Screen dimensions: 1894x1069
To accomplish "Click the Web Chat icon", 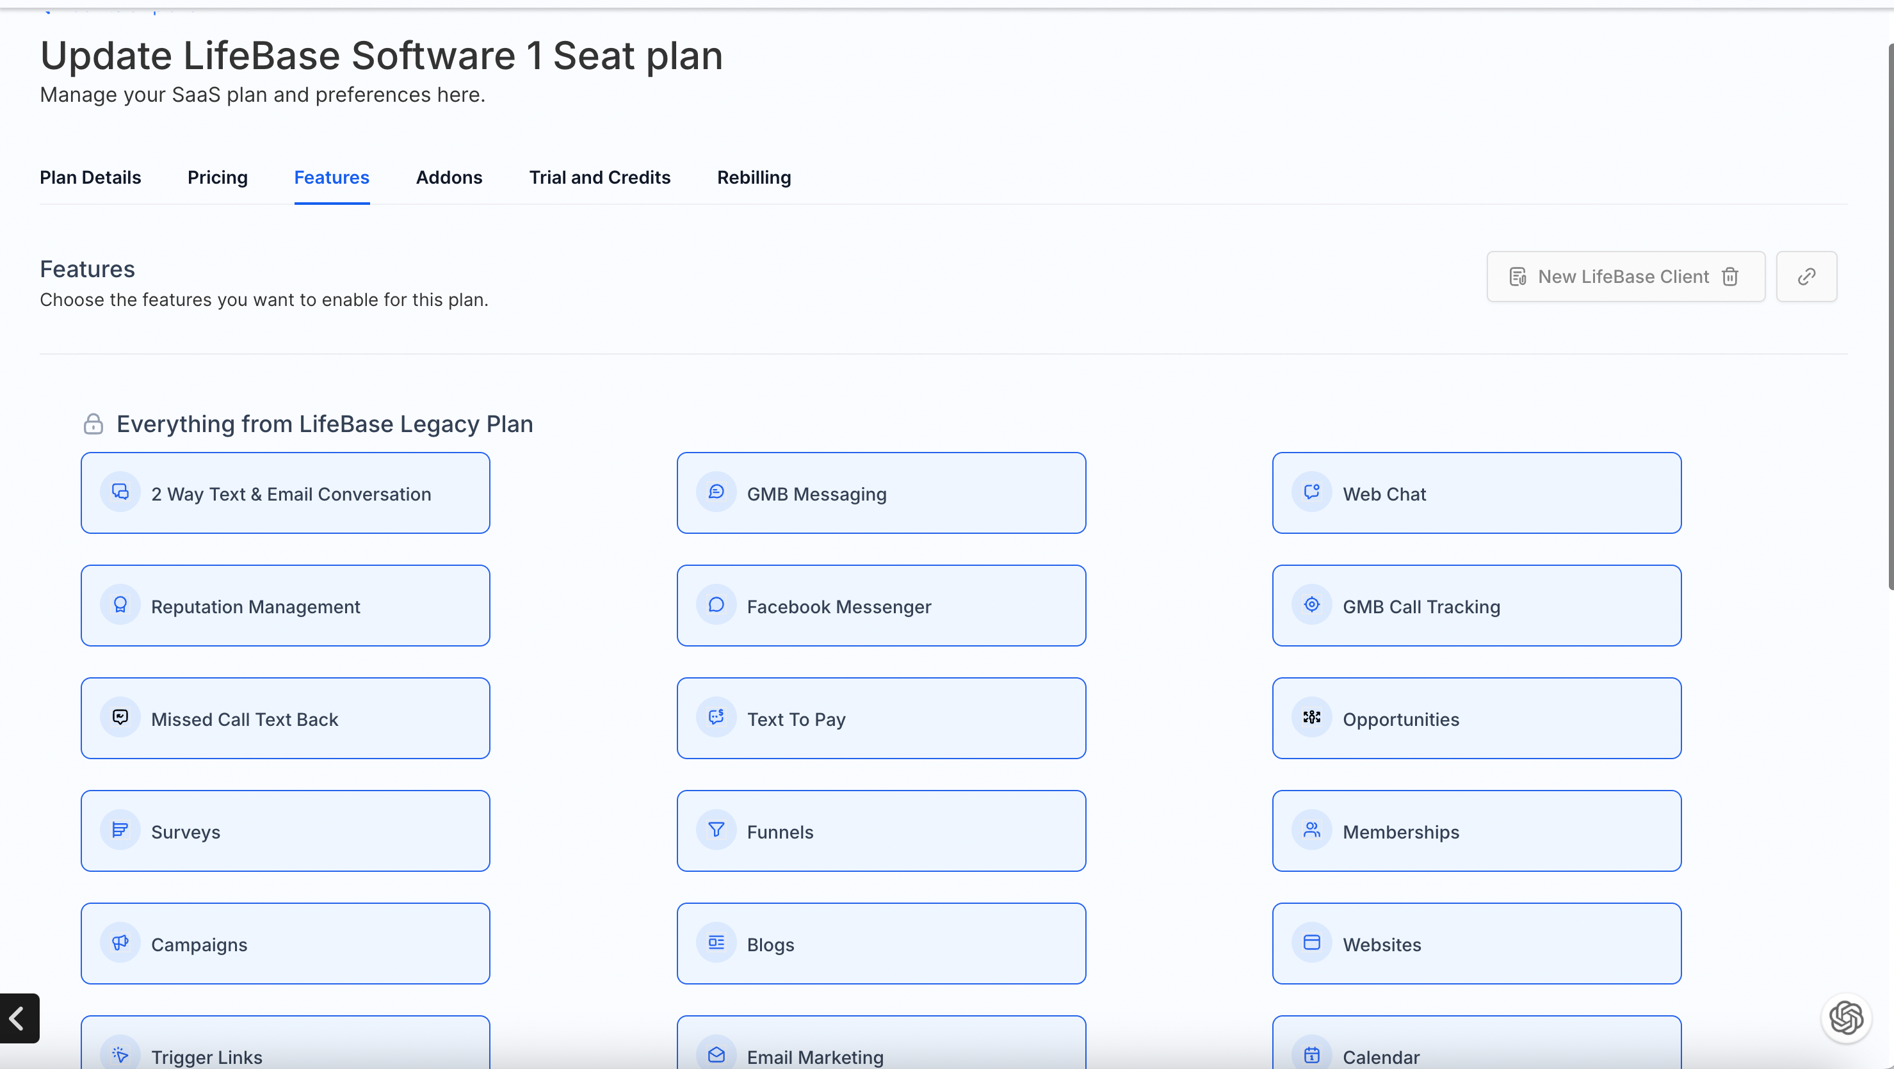I will pos(1312,492).
